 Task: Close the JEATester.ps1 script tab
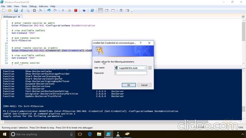19,17
